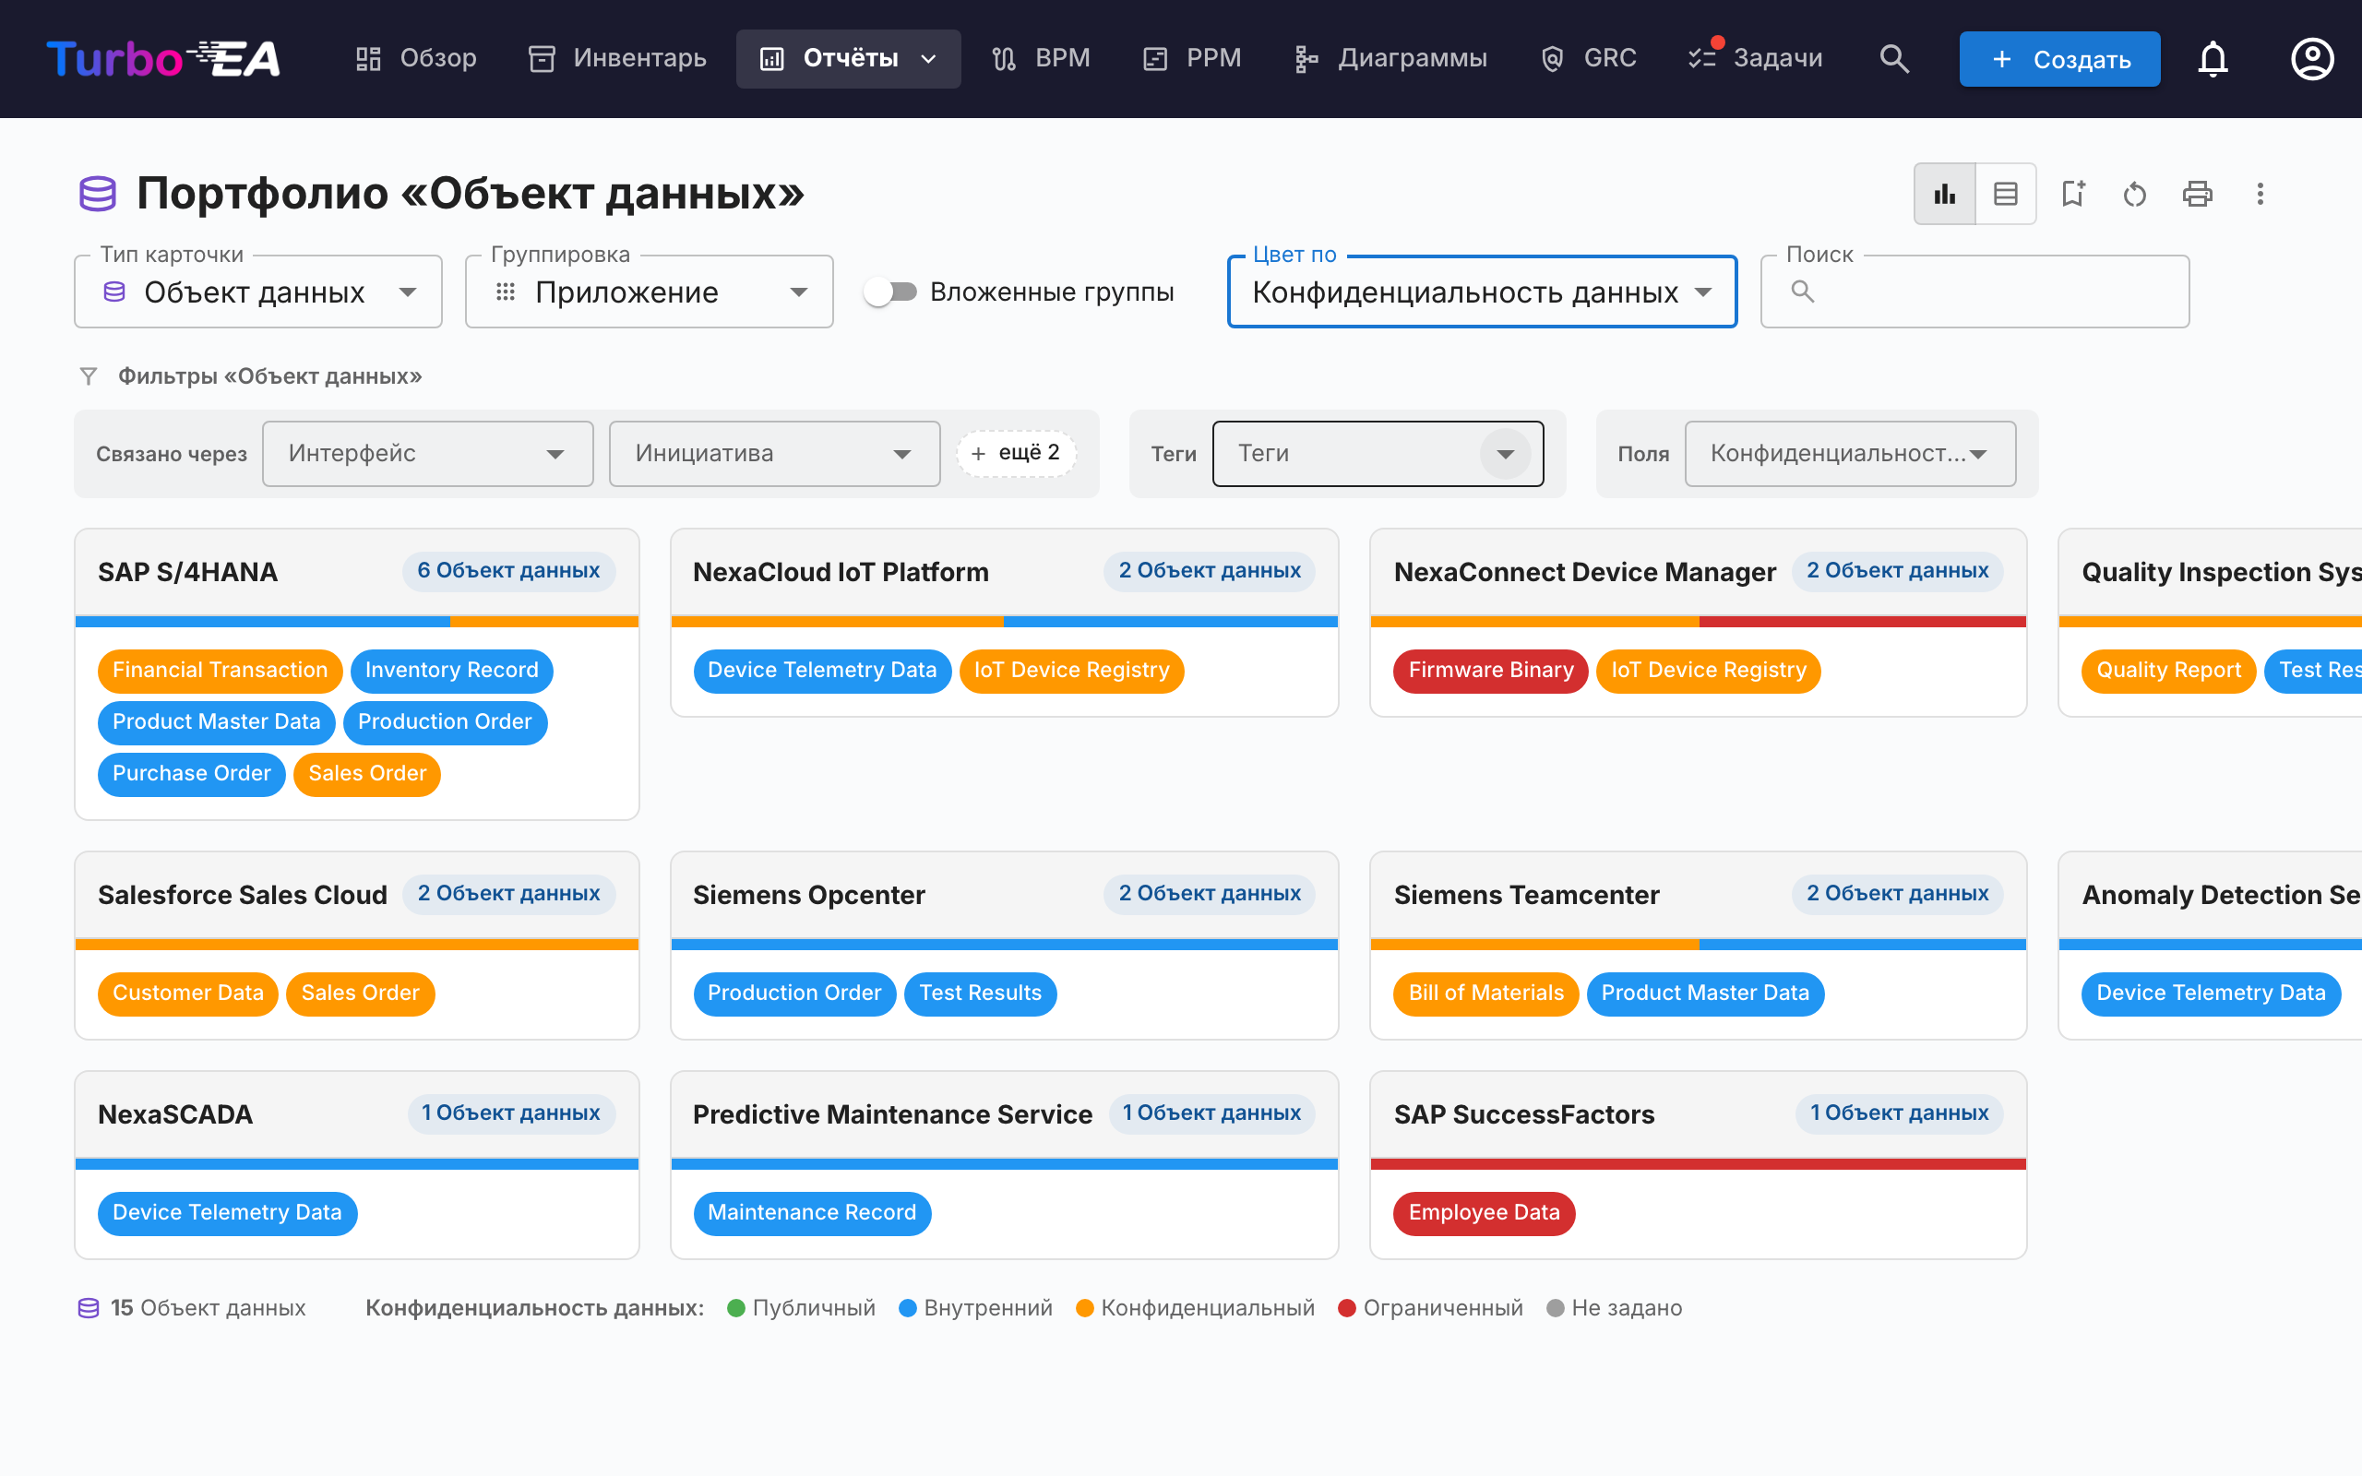
Task: Click the save bookmark icon
Action: click(2072, 194)
